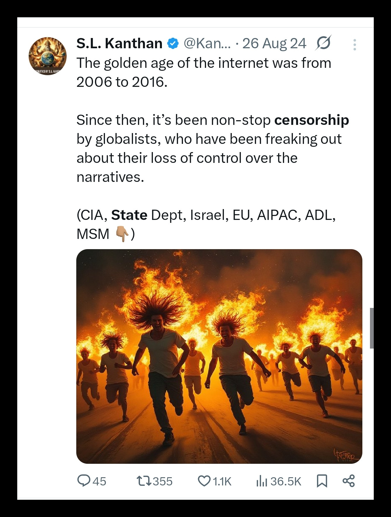This screenshot has width=391, height=517.
Task: Click the 36.5K views count
Action: coord(286,481)
